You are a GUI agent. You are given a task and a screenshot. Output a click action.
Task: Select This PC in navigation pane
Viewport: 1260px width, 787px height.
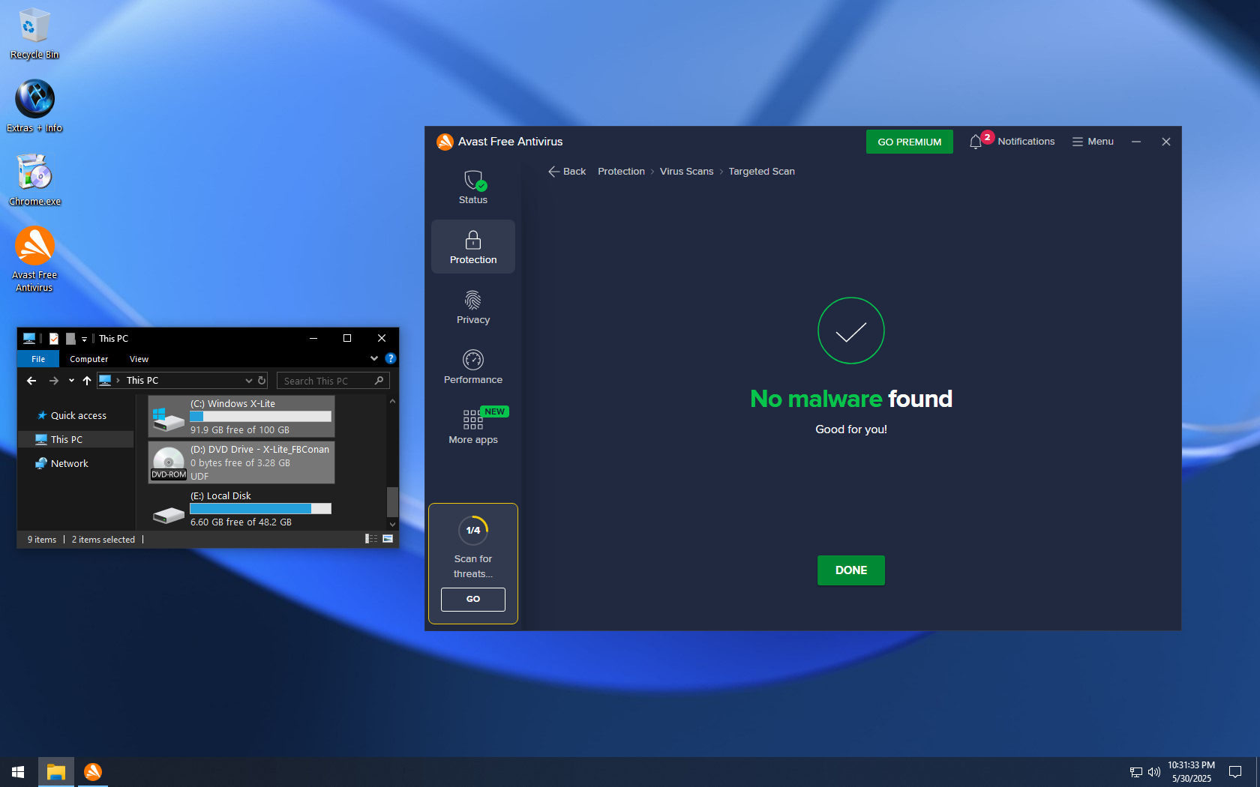click(x=76, y=440)
